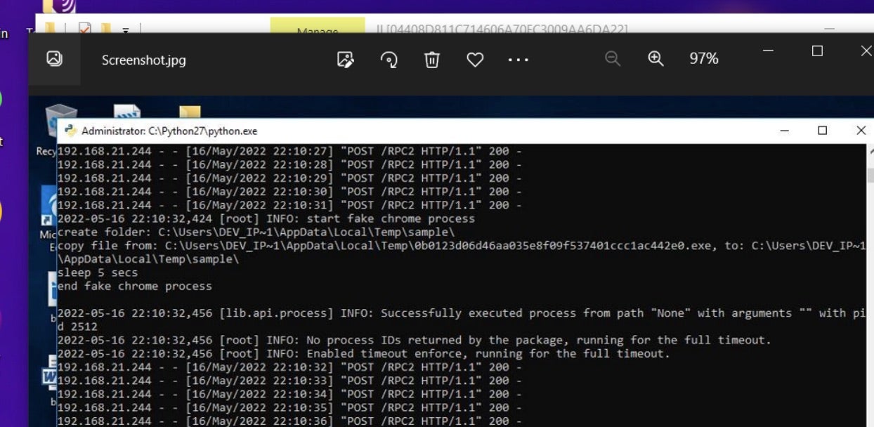The image size is (874, 427).
Task: Delete the photo using the trash icon
Action: point(432,60)
